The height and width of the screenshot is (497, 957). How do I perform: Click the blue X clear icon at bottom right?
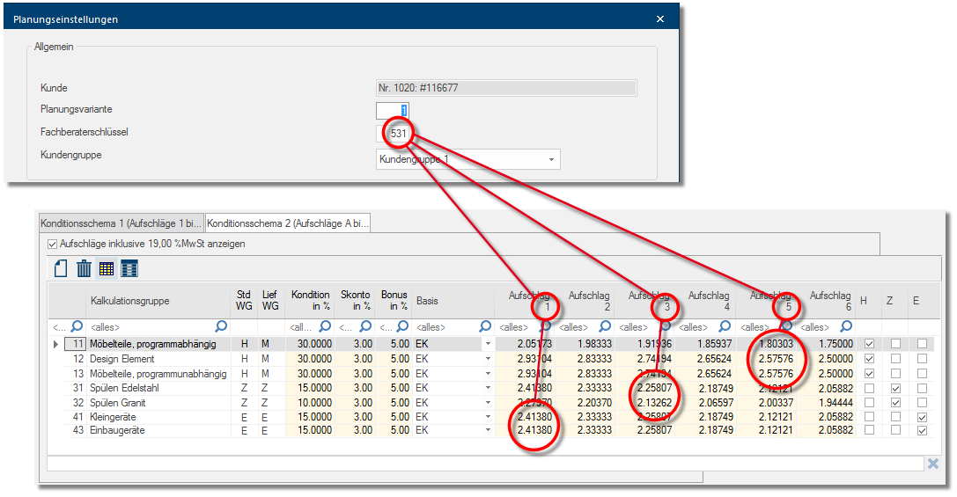pyautogui.click(x=933, y=464)
